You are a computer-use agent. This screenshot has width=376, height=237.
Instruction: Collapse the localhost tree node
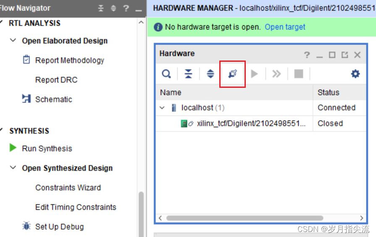pyautogui.click(x=162, y=108)
